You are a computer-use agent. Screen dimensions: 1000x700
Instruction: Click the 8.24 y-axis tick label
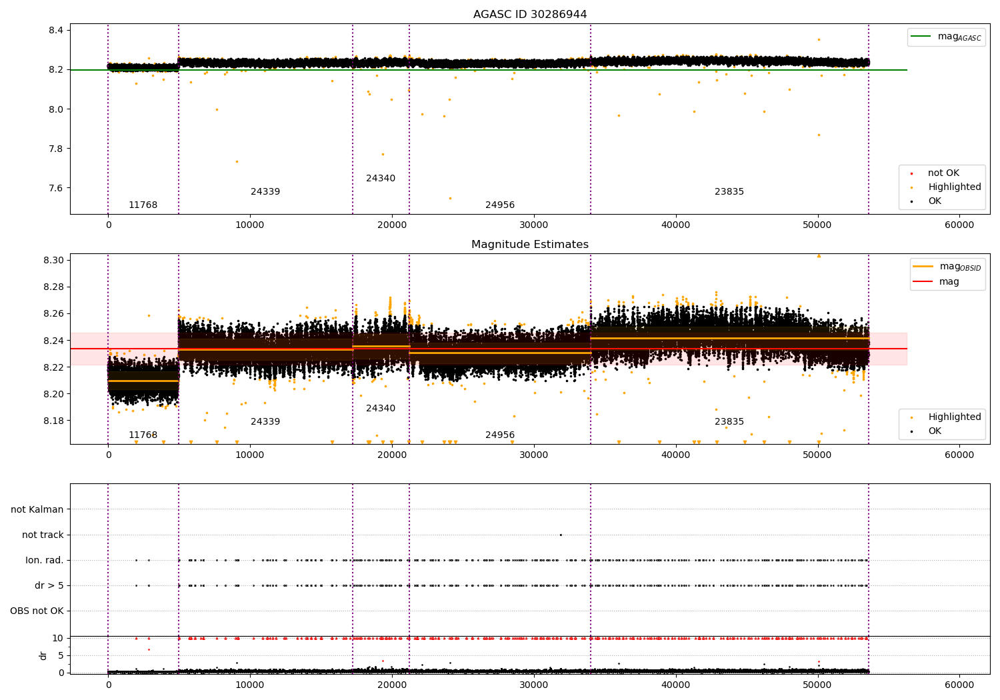[53, 341]
